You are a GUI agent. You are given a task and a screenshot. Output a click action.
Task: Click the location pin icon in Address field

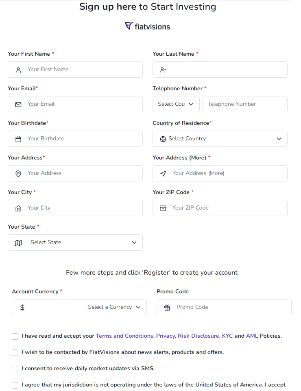18,174
